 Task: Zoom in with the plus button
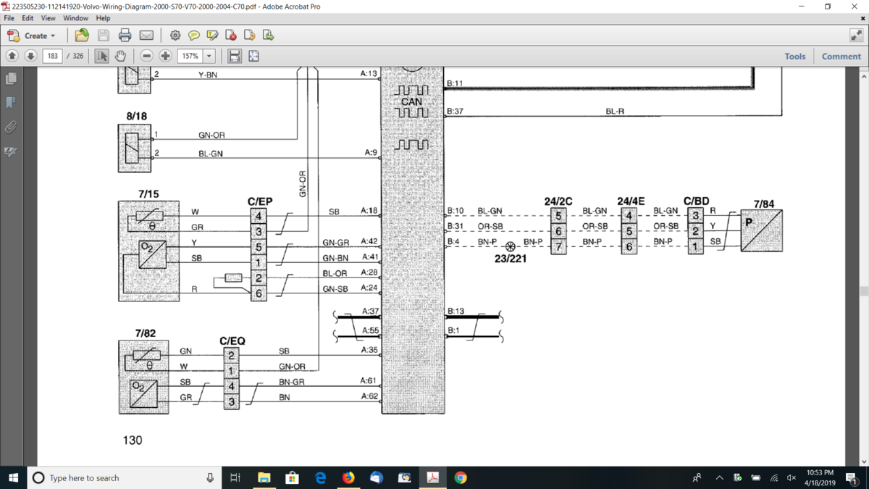(165, 56)
